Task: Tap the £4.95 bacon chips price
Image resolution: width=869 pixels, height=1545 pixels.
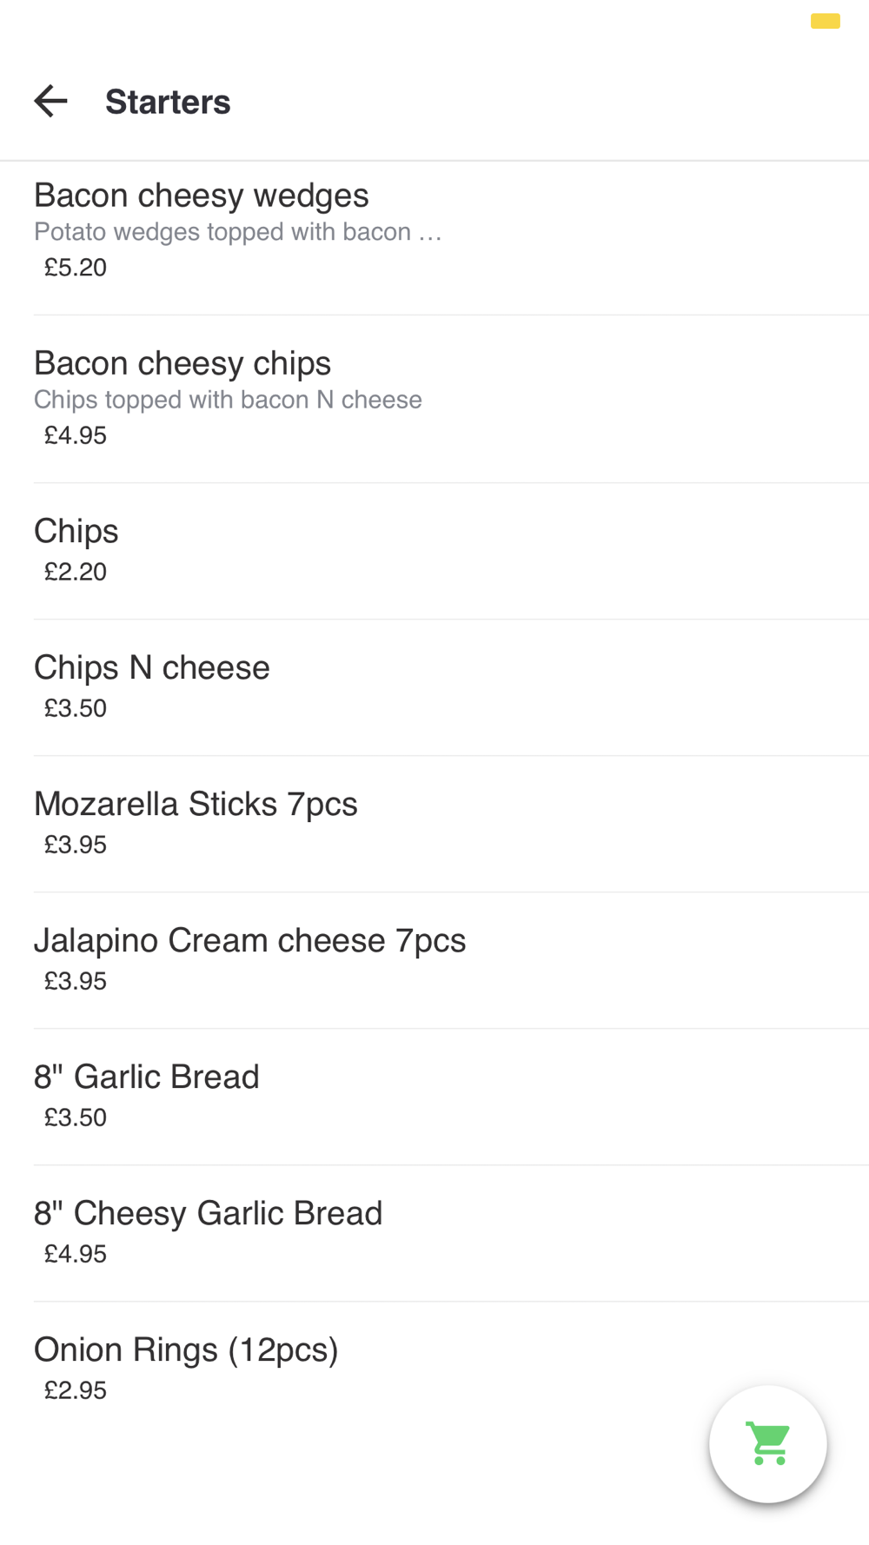Action: 76,435
